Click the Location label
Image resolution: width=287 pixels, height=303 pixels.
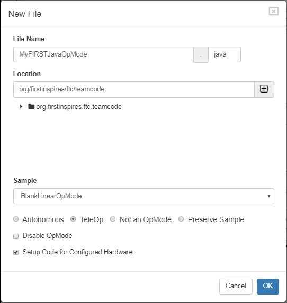[x=27, y=74]
